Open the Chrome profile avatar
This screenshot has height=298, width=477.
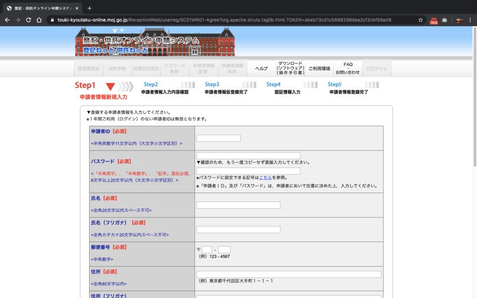pyautogui.click(x=459, y=19)
